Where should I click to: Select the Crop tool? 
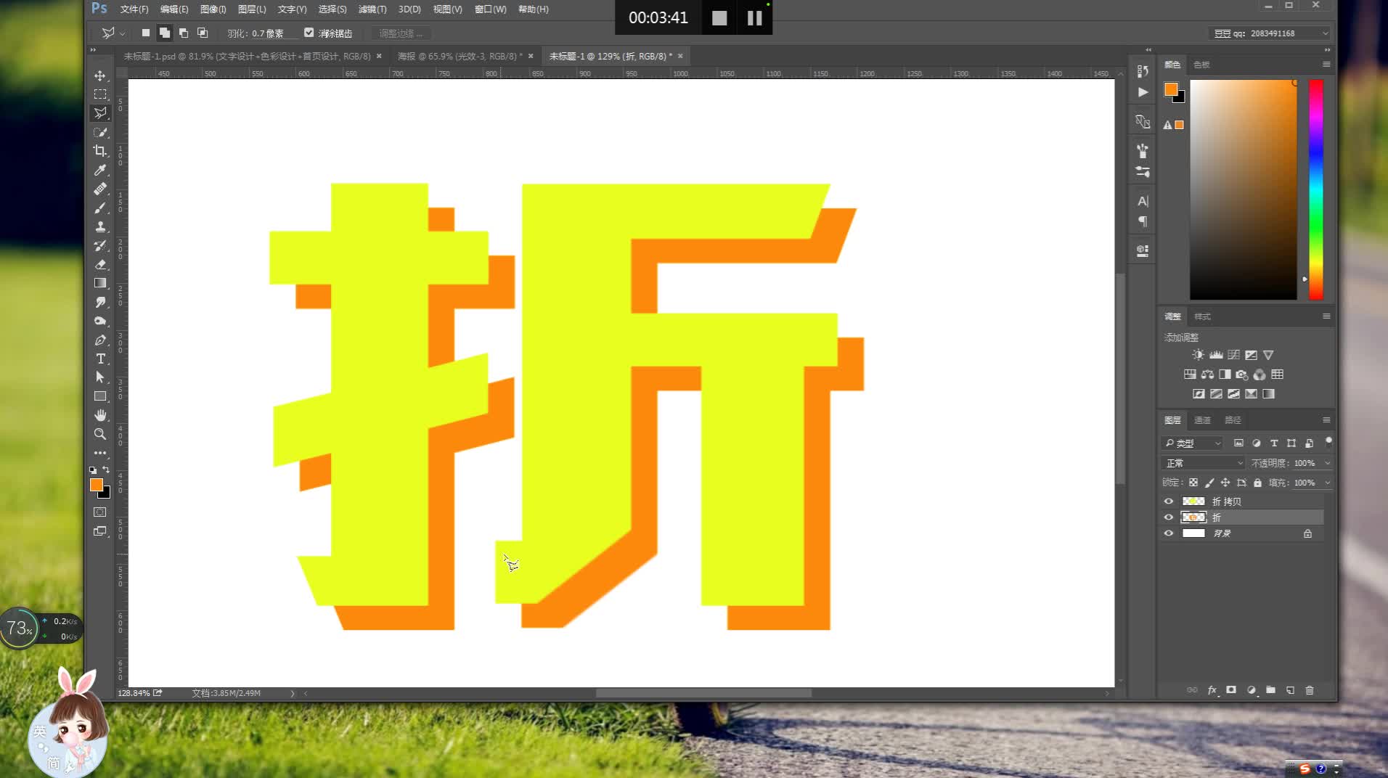click(x=100, y=151)
